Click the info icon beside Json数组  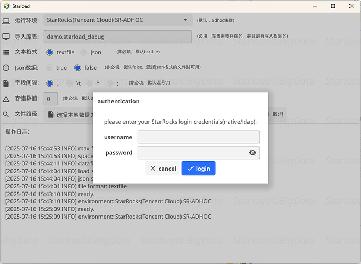tap(6, 68)
